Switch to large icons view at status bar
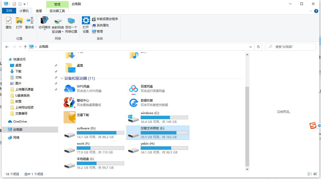The image size is (321, 179). point(315,174)
